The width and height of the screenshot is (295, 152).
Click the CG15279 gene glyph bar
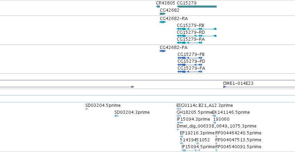pos(197,7)
